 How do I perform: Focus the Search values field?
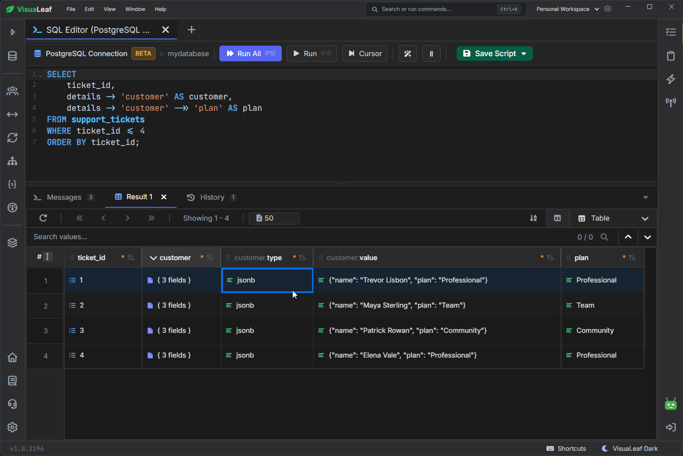point(300,237)
